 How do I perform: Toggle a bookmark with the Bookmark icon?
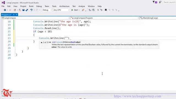click(106, 10)
